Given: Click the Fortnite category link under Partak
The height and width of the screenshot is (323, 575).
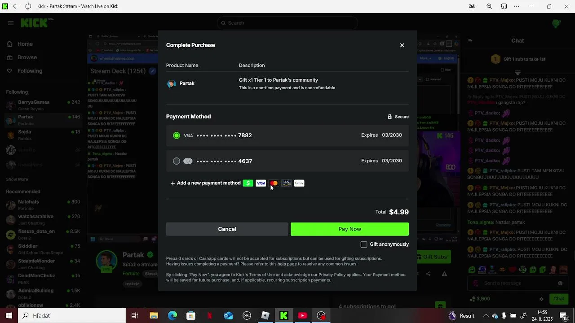Looking at the screenshot, I should point(131,274).
